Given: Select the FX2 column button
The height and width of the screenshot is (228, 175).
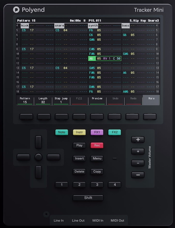Looking at the screenshot, I should pos(115,132).
